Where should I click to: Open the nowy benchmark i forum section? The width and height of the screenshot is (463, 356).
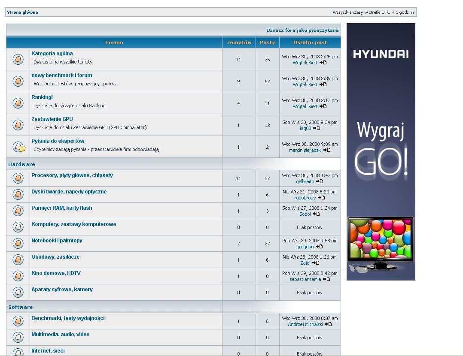pyautogui.click(x=62, y=75)
